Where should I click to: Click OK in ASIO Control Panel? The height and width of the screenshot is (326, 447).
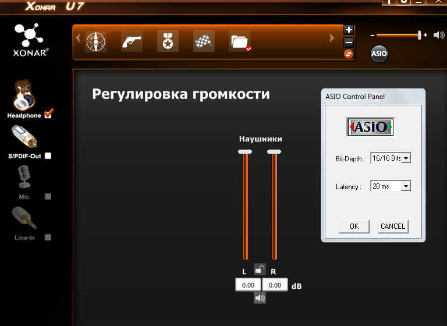[354, 226]
